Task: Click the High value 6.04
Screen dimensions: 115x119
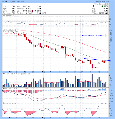Action: pos(13,9)
